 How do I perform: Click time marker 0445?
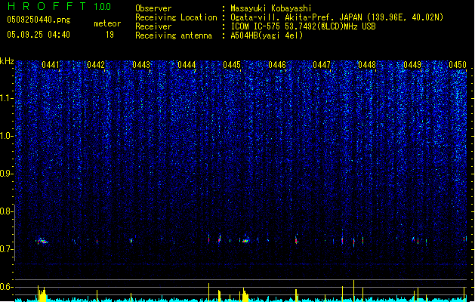232,65
